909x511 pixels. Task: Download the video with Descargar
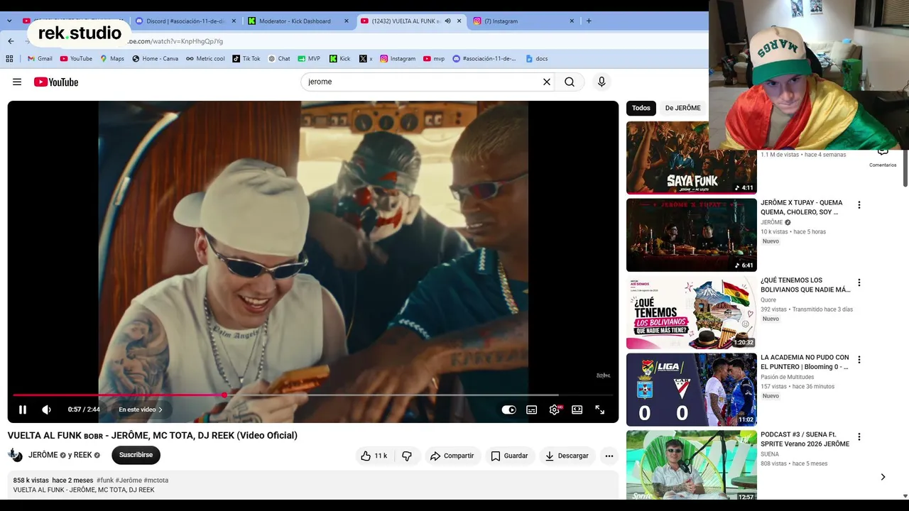click(567, 456)
